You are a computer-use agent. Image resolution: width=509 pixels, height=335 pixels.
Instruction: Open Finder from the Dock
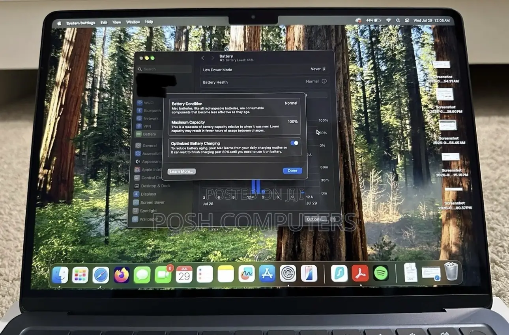(x=60, y=275)
